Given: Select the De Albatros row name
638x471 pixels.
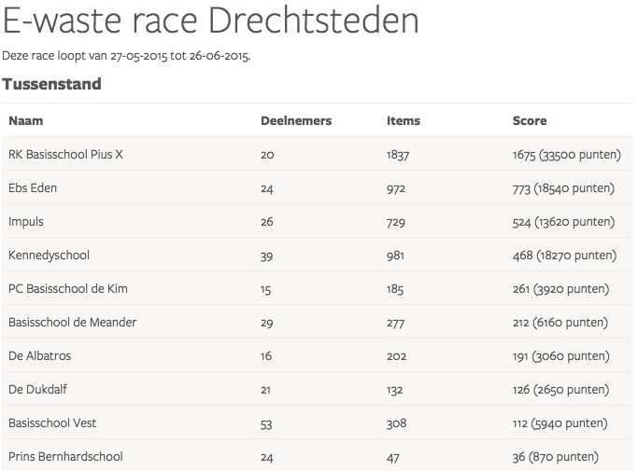Looking at the screenshot, I should 39,356.
